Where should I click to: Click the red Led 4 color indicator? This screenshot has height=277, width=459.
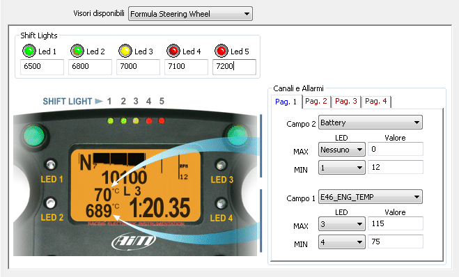[173, 51]
